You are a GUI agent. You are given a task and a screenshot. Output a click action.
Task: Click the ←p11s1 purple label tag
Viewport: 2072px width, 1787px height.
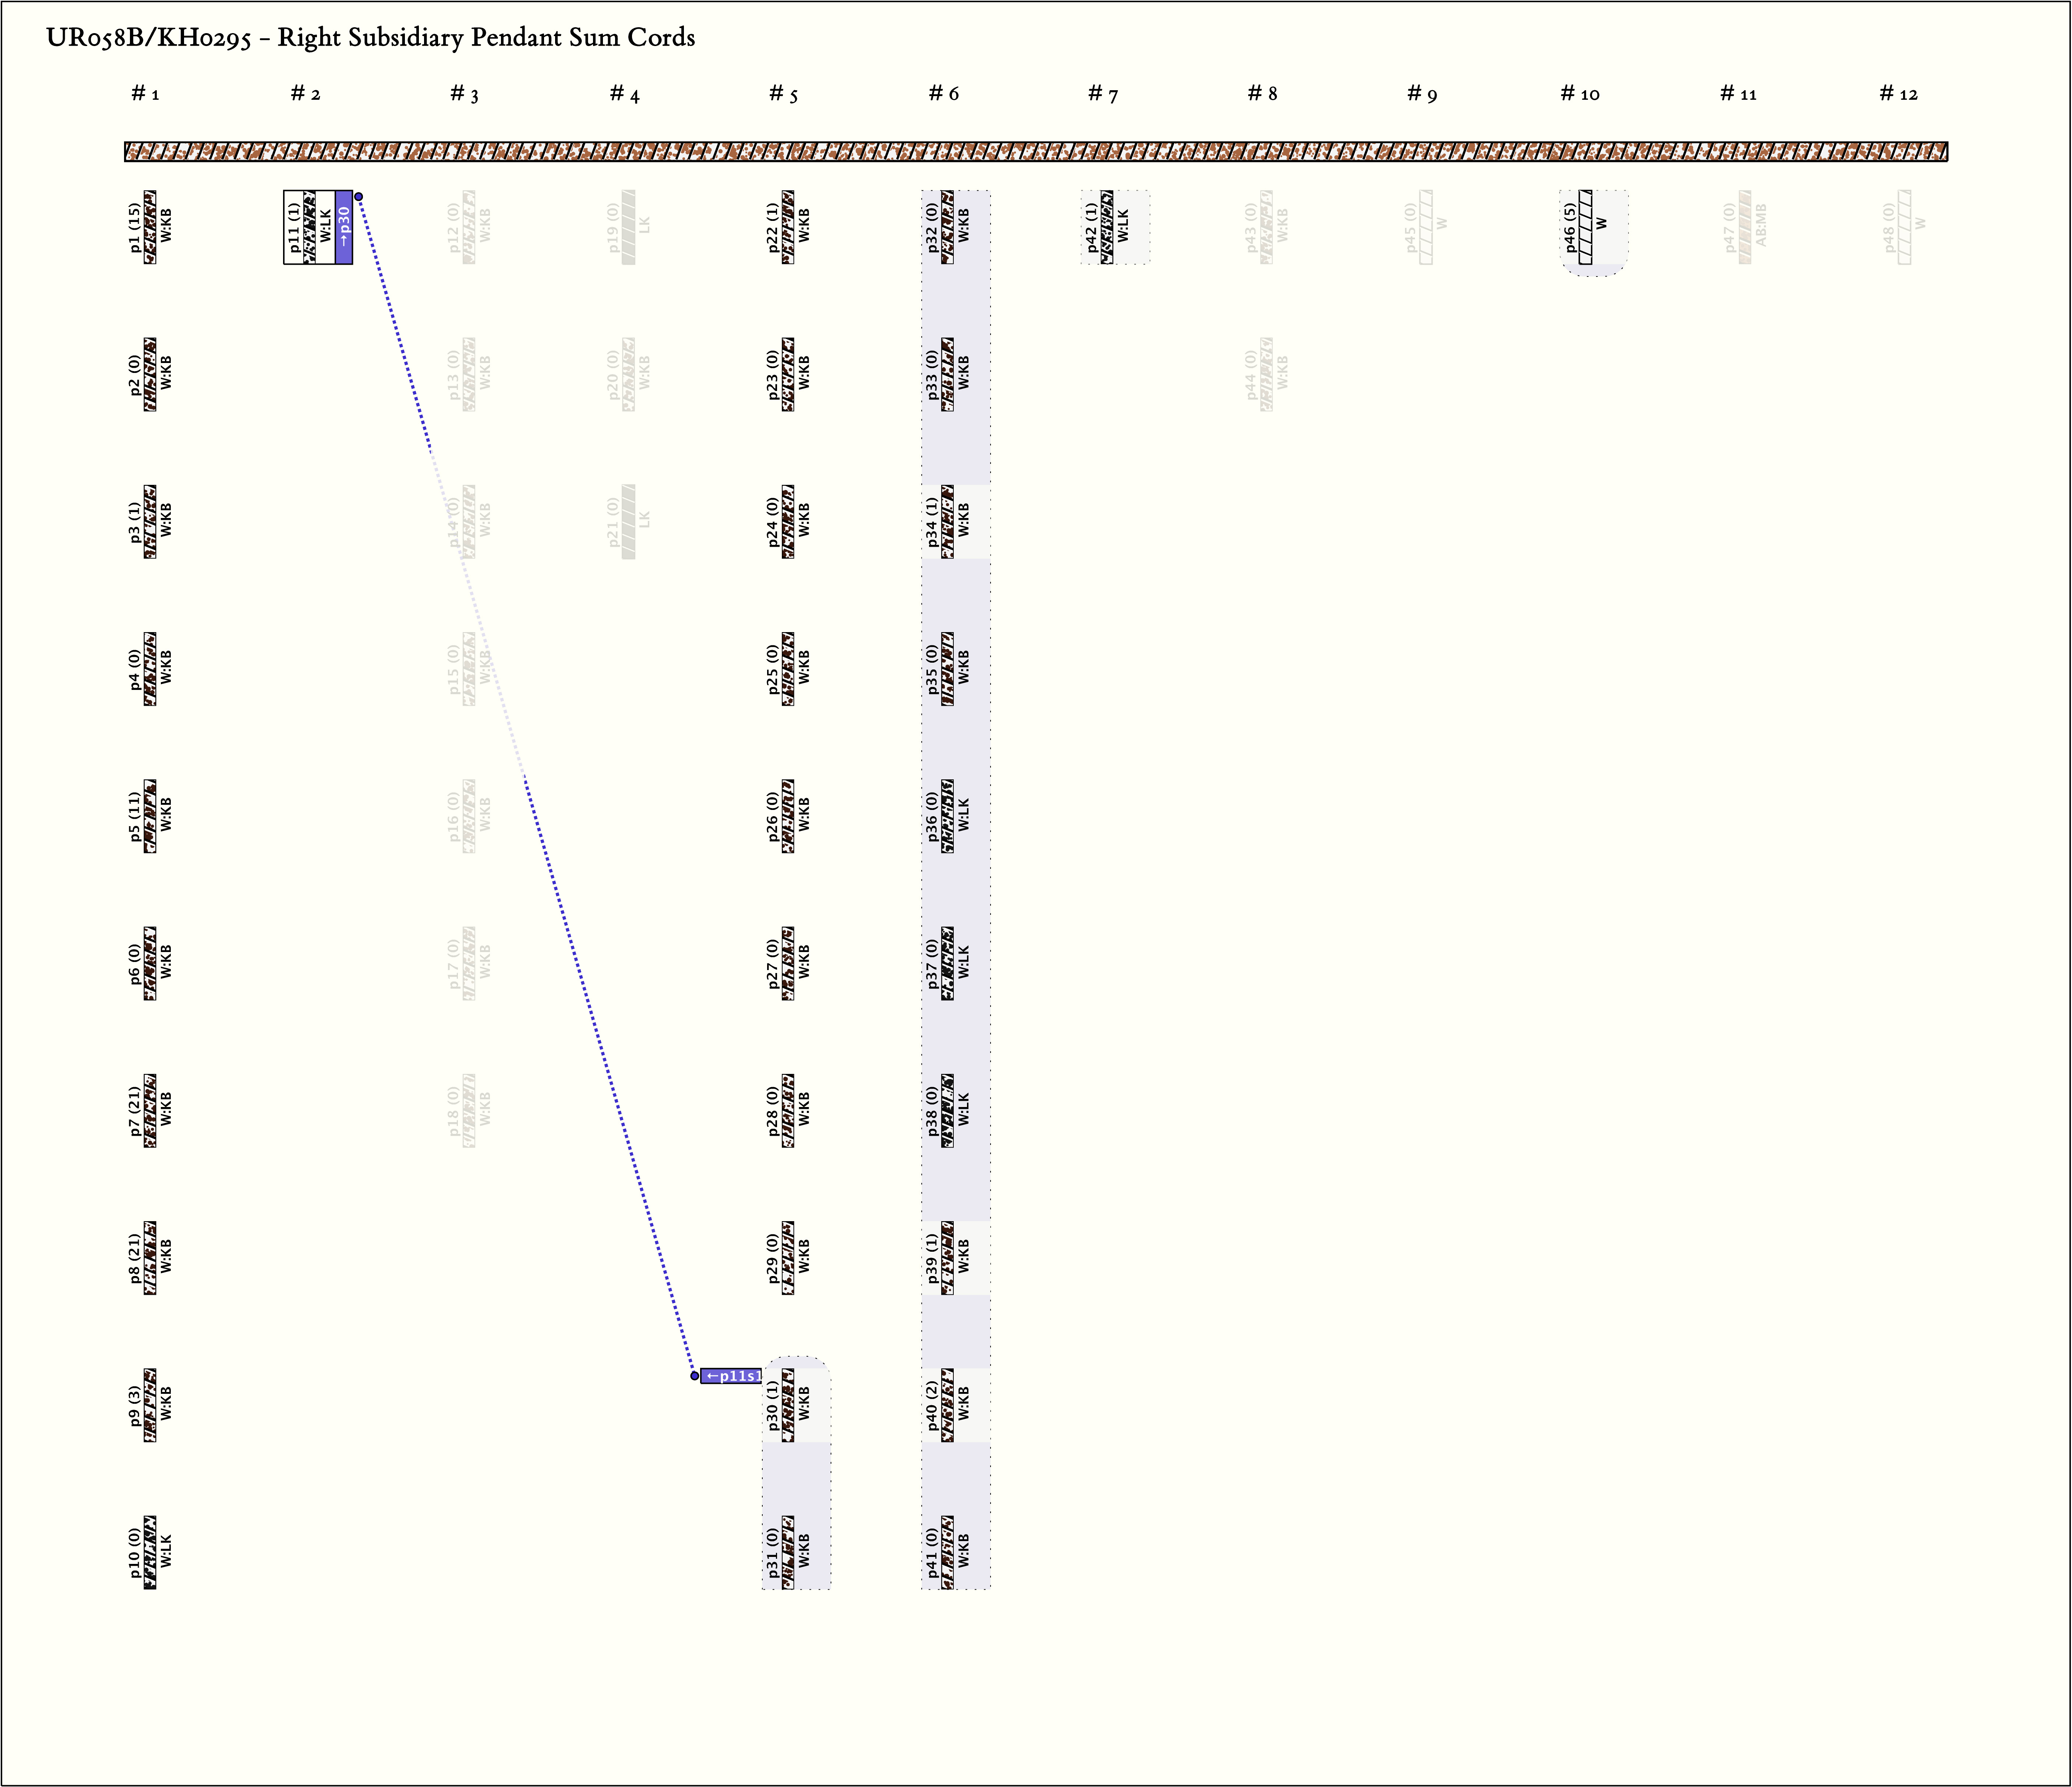(x=731, y=1376)
